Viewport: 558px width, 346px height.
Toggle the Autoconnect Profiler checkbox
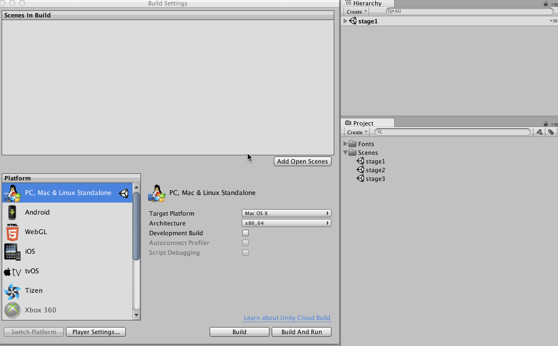246,243
